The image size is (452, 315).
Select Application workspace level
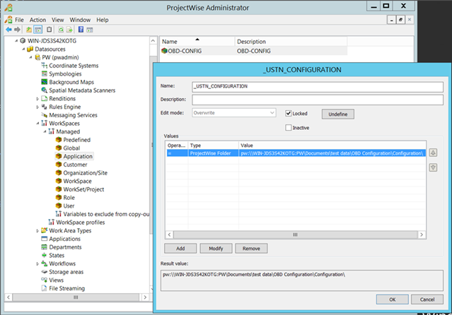[78, 156]
